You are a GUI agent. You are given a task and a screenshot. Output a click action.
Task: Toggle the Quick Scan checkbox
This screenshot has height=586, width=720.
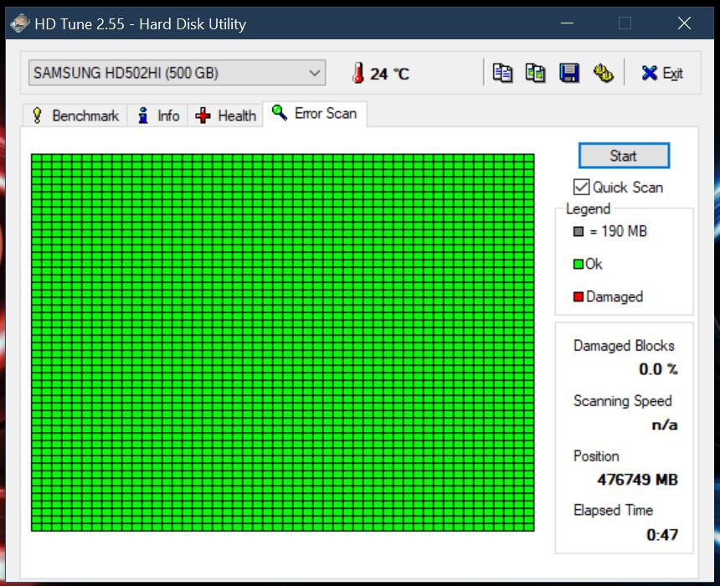point(581,187)
